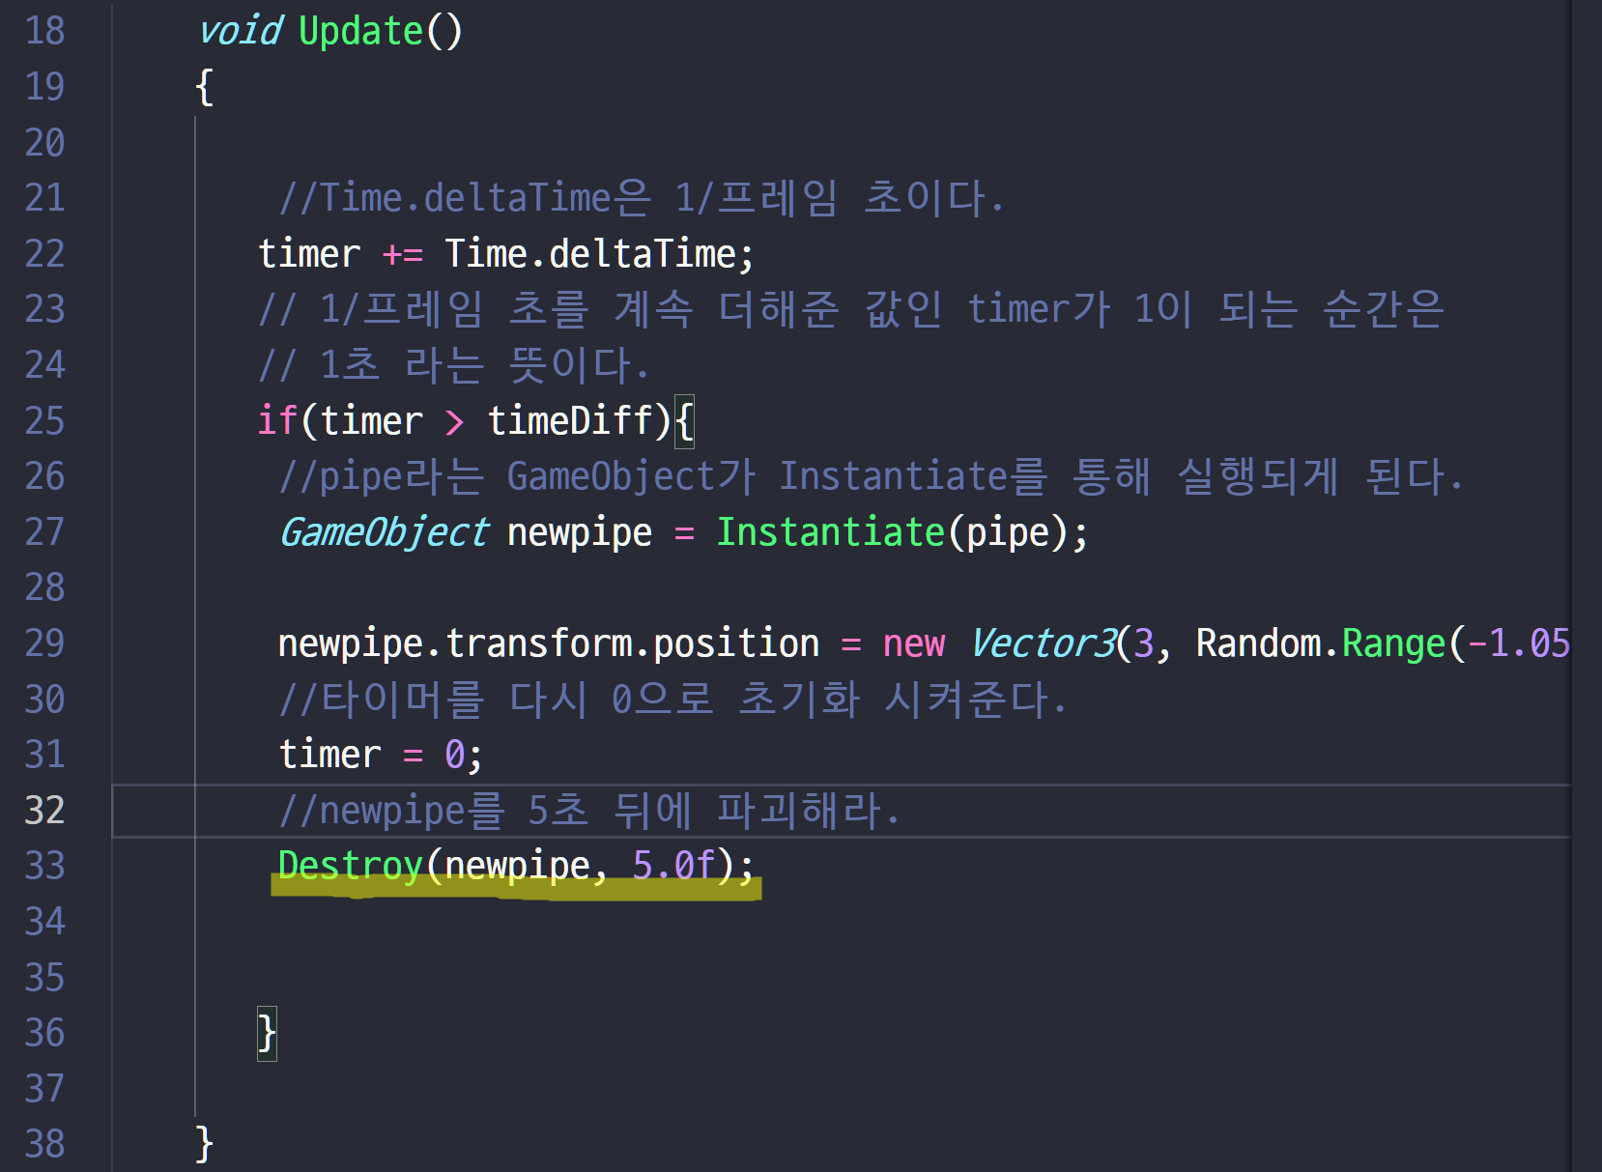Click the underlined Destroy function call

pos(350,866)
